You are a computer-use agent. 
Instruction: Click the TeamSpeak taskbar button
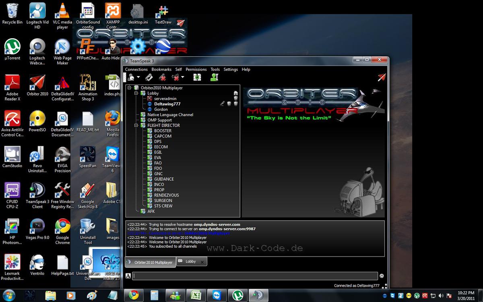pos(258,295)
